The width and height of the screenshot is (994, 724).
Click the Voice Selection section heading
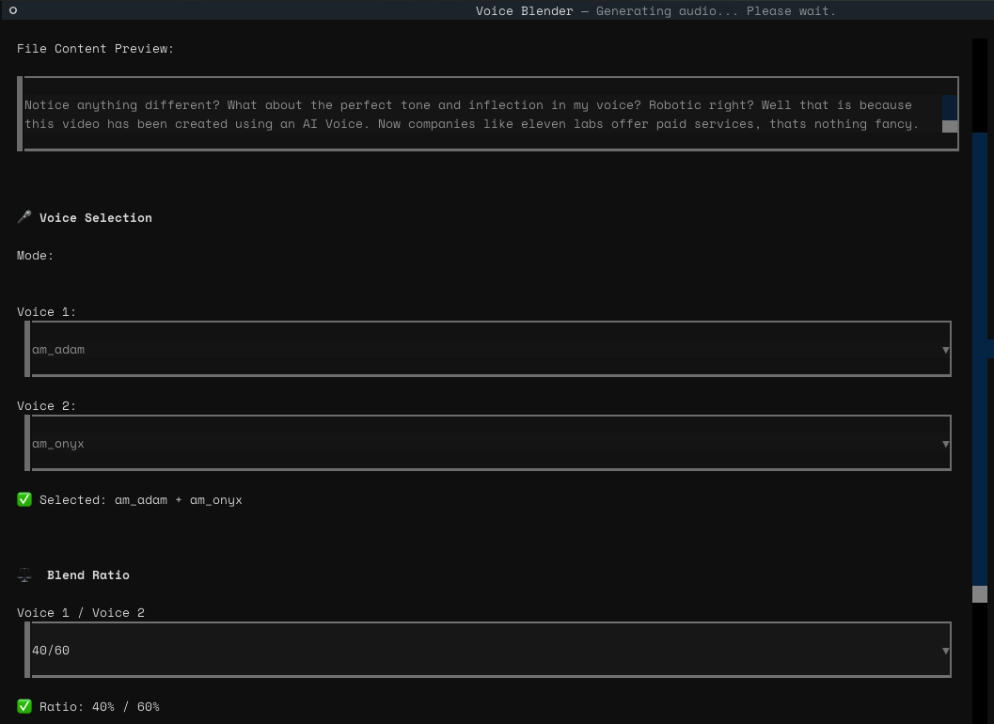(95, 217)
